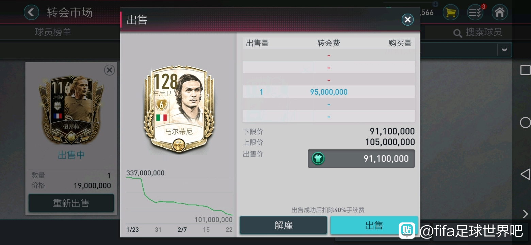Tap the Android home circle button
This screenshot has width=531, height=245.
(525, 122)
